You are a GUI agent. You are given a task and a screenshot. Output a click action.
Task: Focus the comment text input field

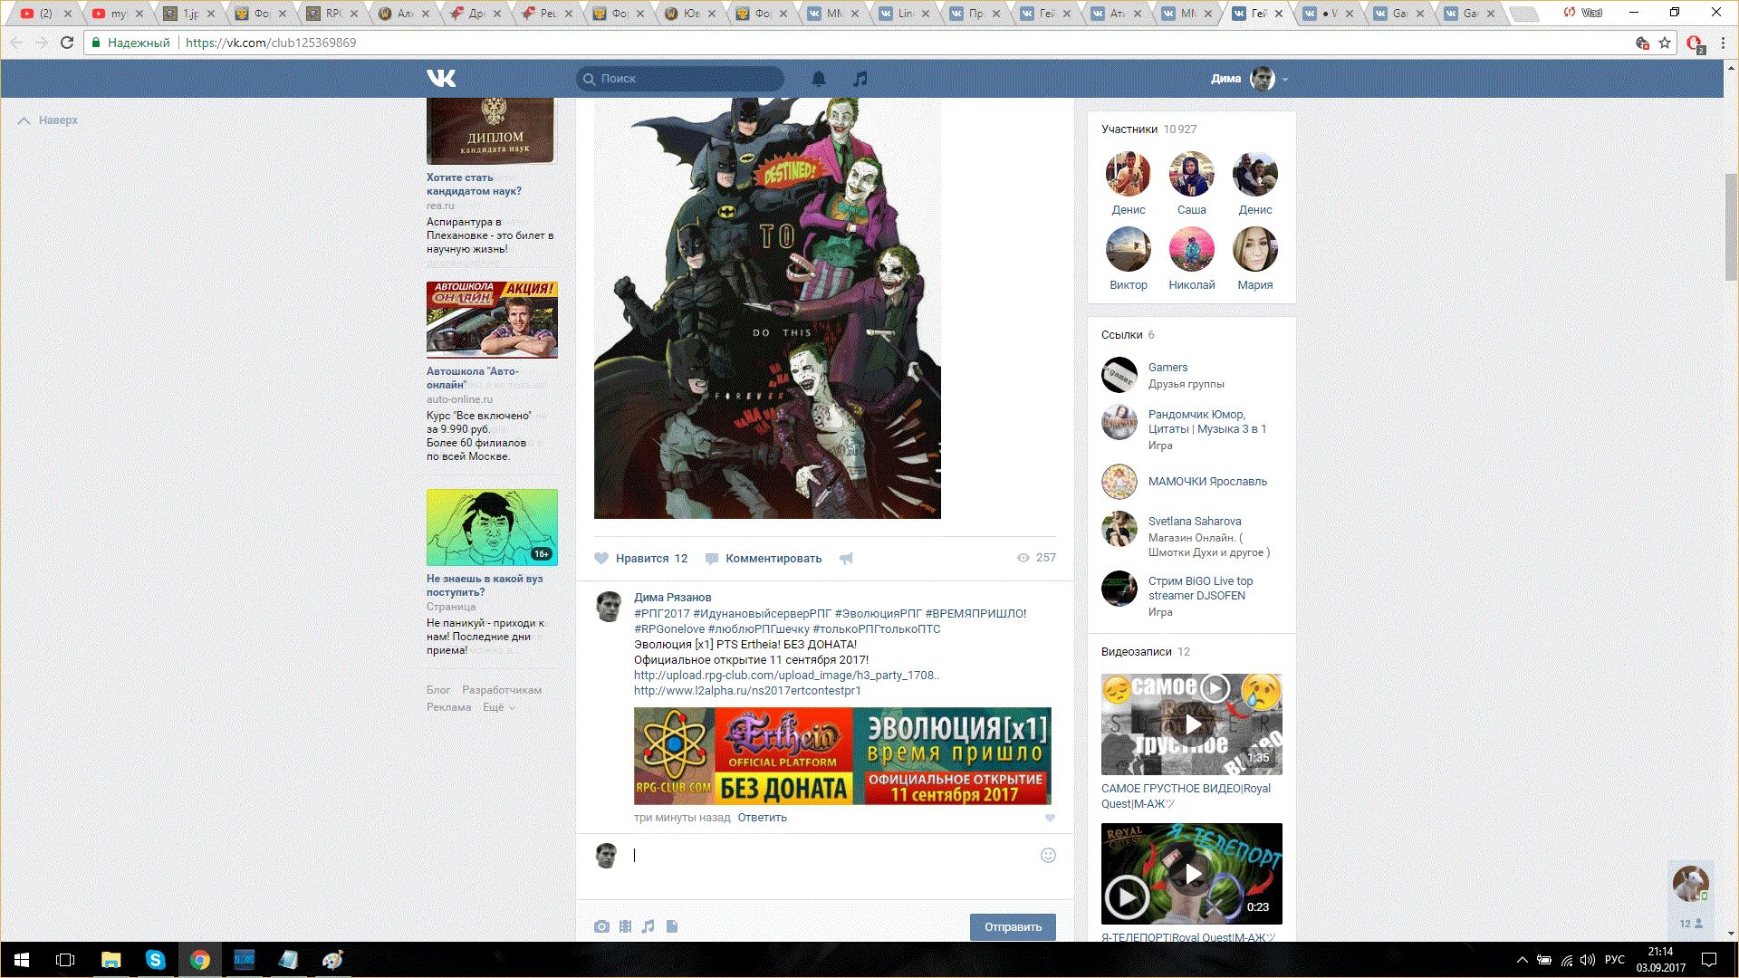click(x=833, y=856)
